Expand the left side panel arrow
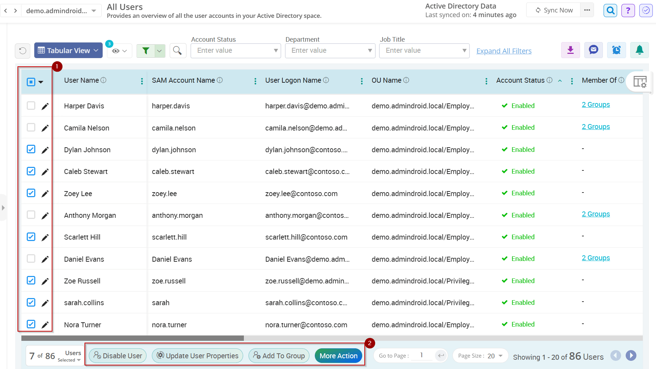Screen dimensions: 656x369 (x=3, y=207)
